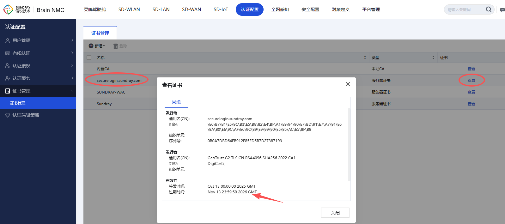Select the 常规 tab in the dialog

(x=176, y=102)
